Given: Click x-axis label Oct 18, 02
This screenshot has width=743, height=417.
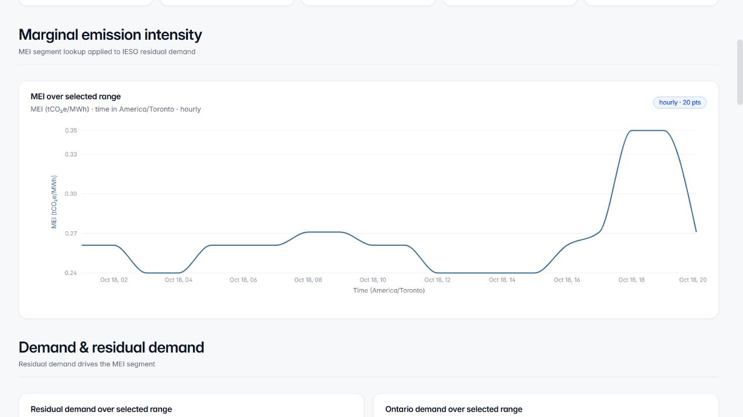Looking at the screenshot, I should (113, 280).
